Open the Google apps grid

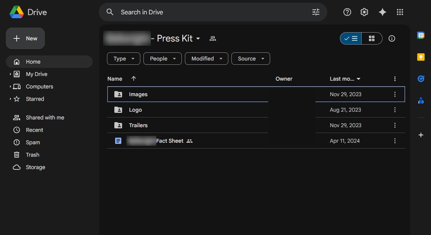coord(400,12)
